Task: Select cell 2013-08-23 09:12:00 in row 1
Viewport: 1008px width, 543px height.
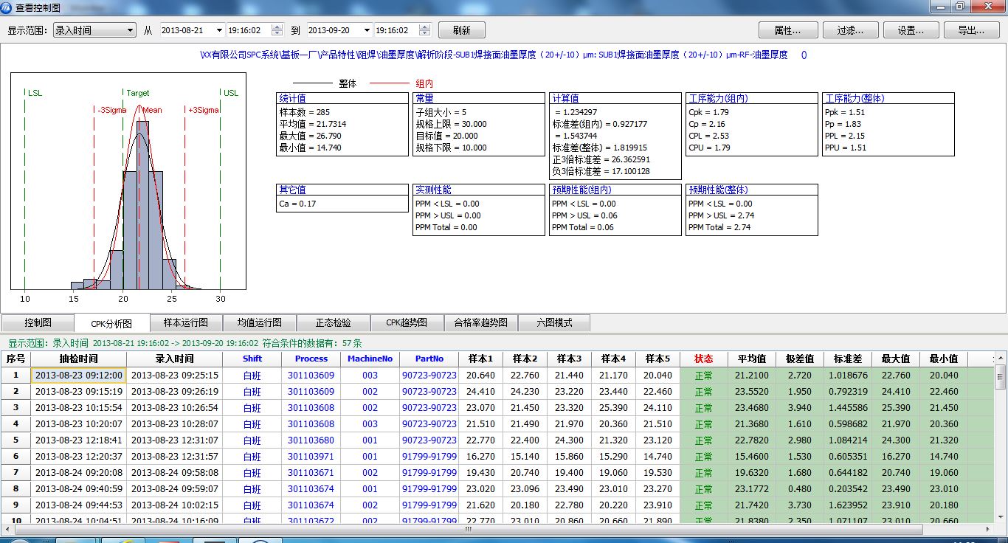Action: tap(79, 376)
